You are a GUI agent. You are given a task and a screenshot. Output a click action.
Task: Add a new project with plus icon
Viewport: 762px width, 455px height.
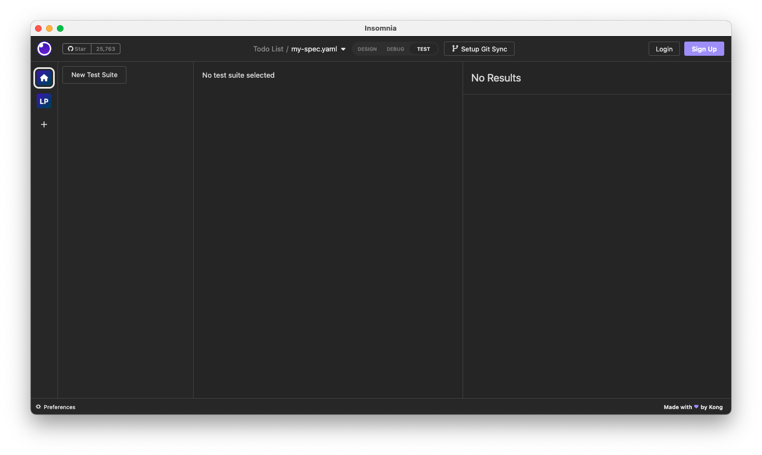click(x=44, y=125)
